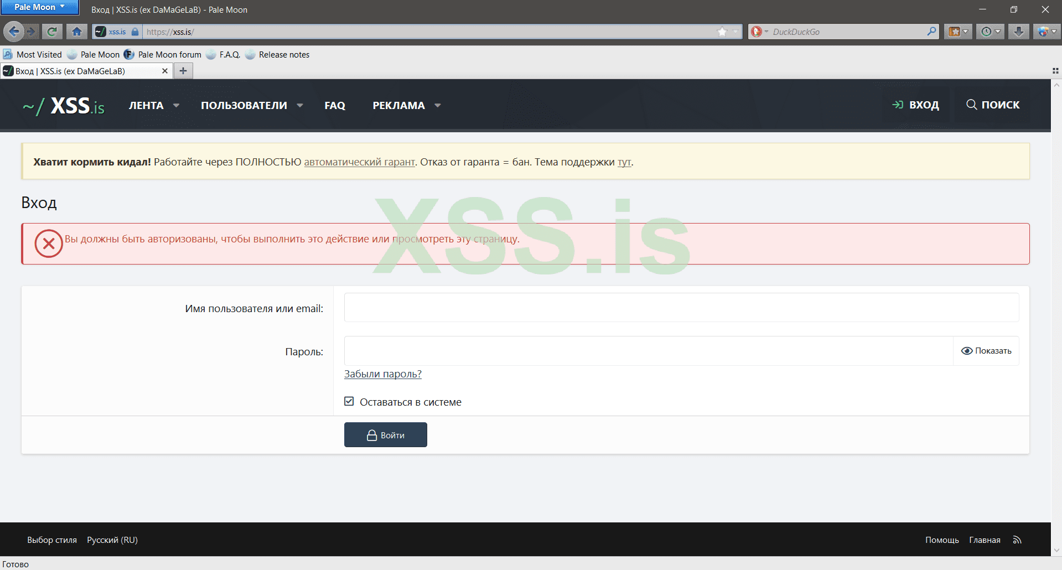Image resolution: width=1062 pixels, height=570 pixels.
Task: Open the Выбор стиля footer link
Action: click(52, 540)
